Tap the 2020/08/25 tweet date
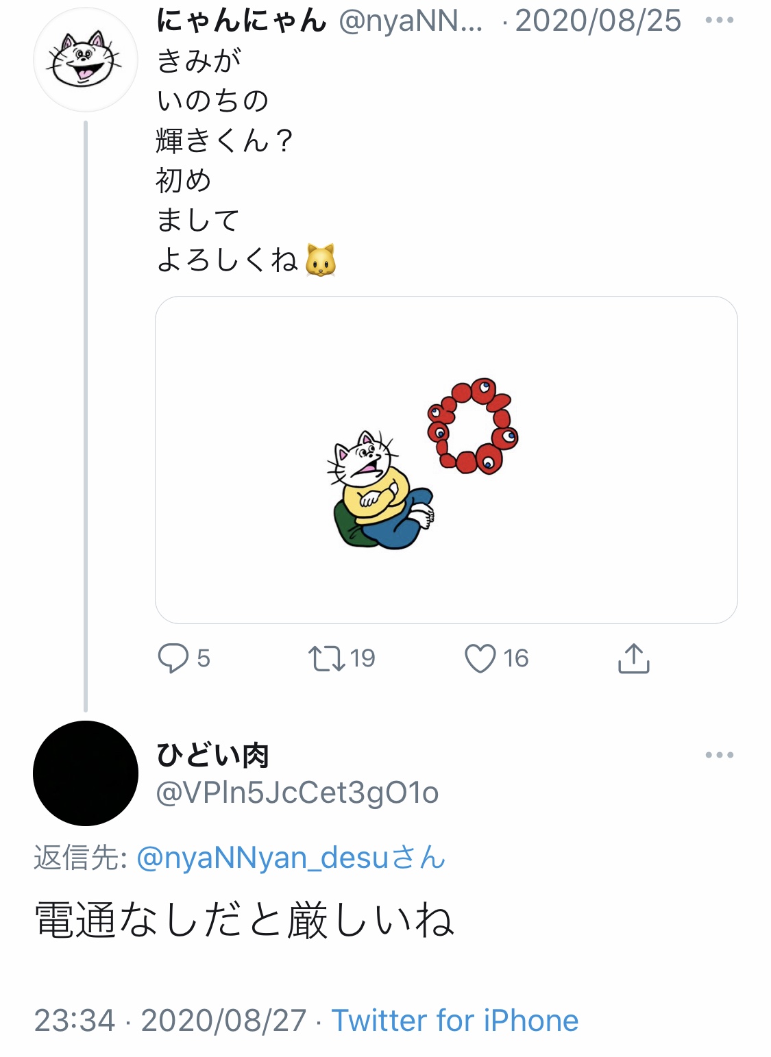This screenshot has width=771, height=1057. point(598,21)
